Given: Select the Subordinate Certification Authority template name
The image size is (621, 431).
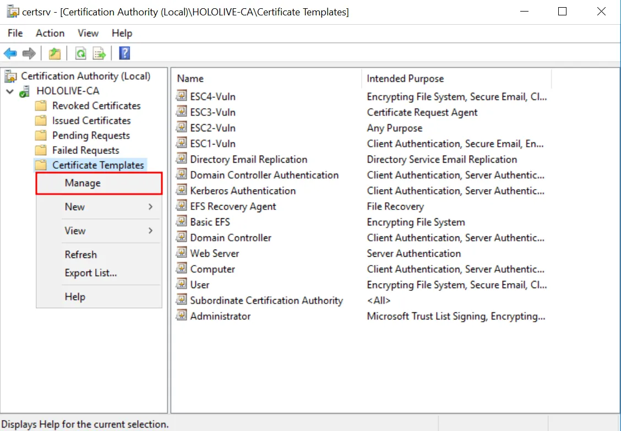Looking at the screenshot, I should (x=266, y=301).
